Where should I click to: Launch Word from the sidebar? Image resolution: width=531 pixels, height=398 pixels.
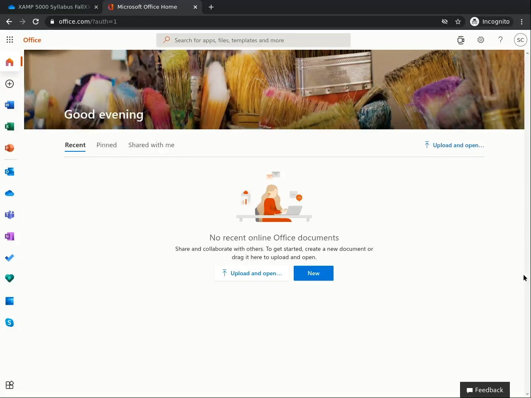pos(10,105)
